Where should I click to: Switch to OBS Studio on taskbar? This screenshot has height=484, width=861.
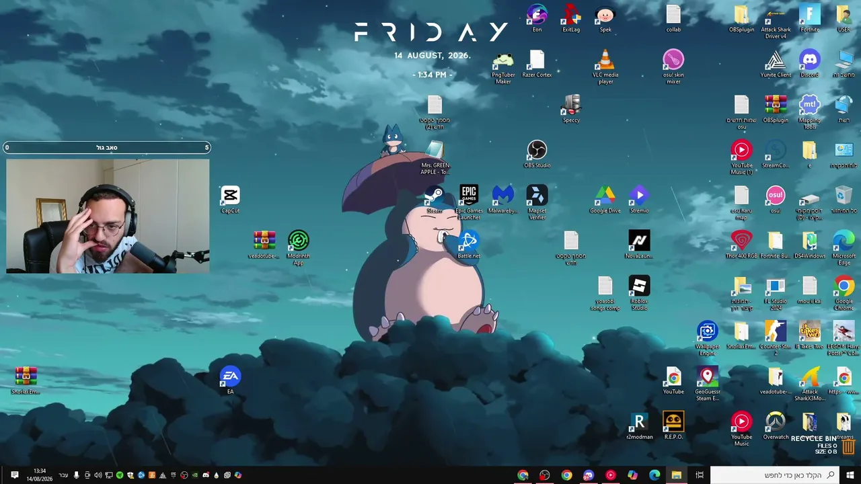pyautogui.click(x=545, y=475)
